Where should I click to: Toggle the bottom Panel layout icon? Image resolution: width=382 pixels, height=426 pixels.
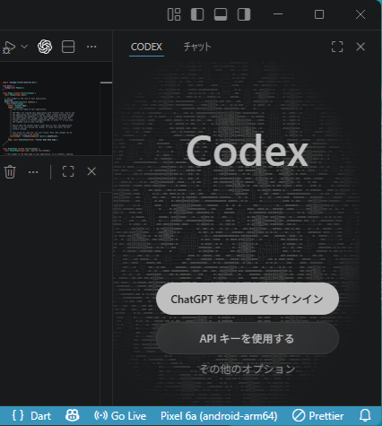(x=221, y=14)
